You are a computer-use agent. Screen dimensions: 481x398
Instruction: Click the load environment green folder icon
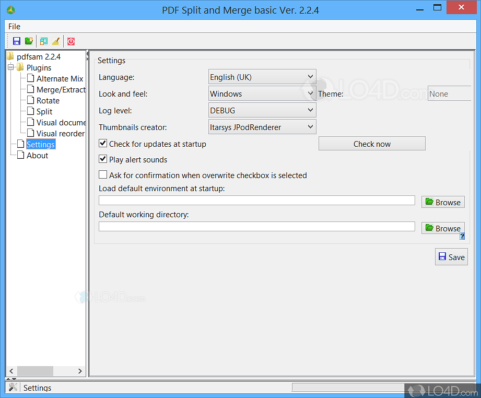coord(29,41)
